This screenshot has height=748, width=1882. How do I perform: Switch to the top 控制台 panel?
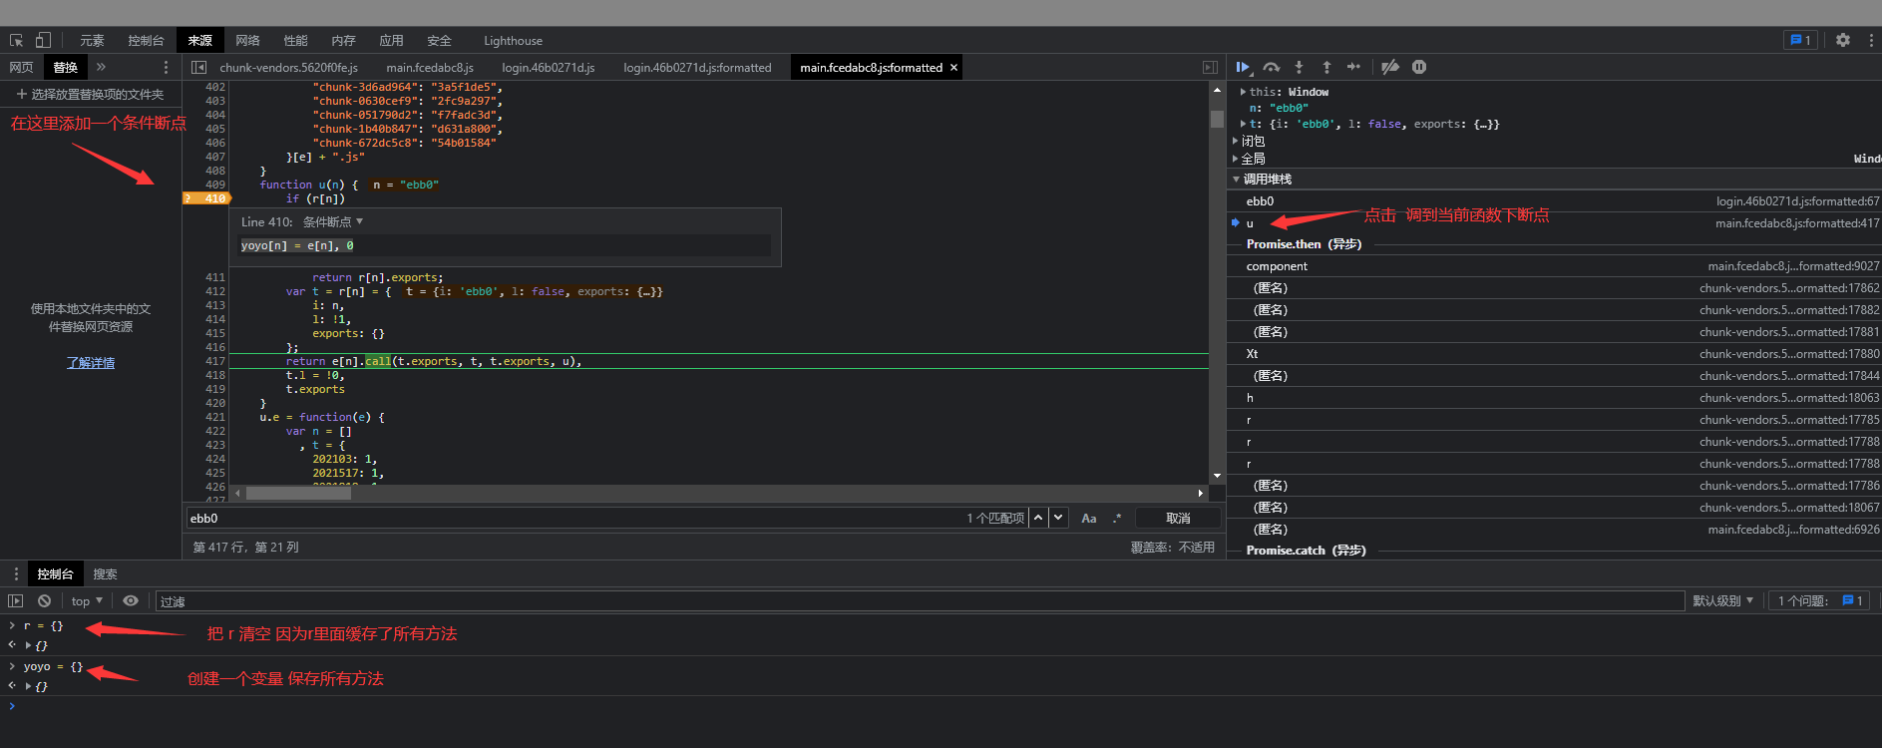[146, 40]
